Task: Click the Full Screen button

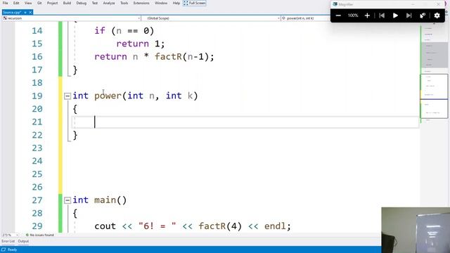Action: [x=195, y=3]
